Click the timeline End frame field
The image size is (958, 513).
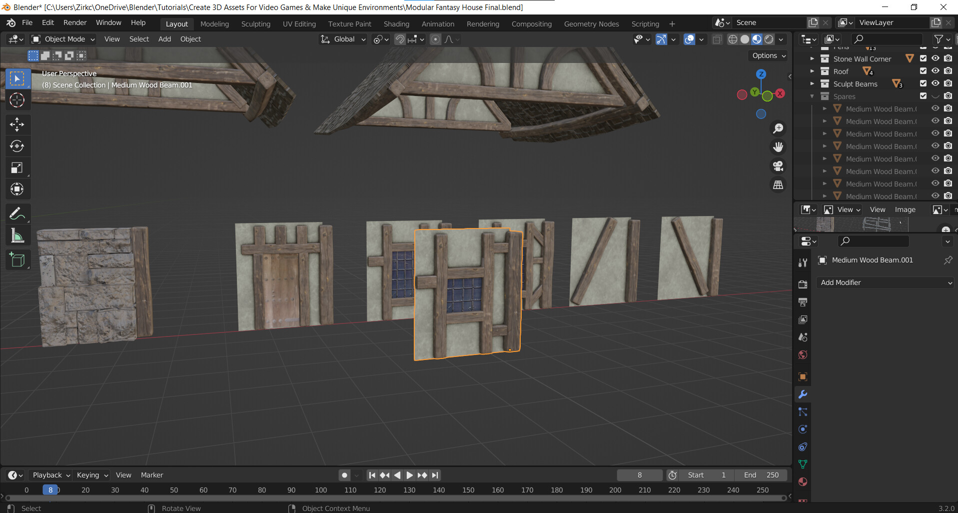click(761, 475)
